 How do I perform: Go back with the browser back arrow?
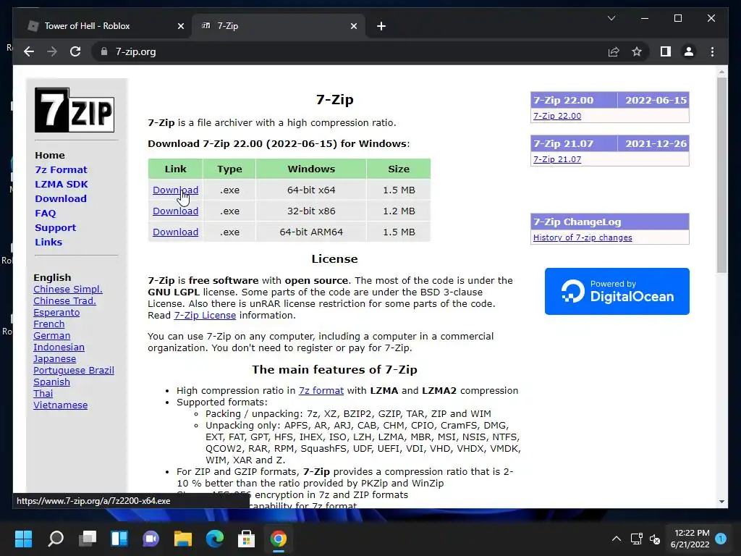pos(29,51)
